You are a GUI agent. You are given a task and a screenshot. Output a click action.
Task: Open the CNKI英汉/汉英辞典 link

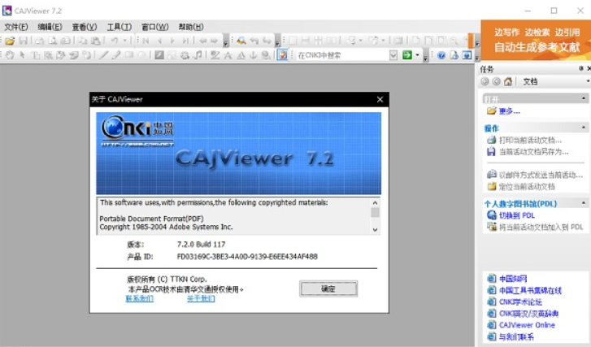click(528, 314)
